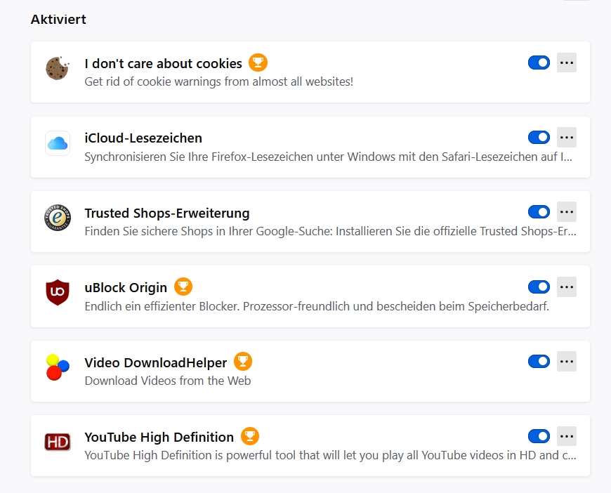The width and height of the screenshot is (611, 493).
Task: Click the trophy badge next to YouTube High Definition
Action: click(x=250, y=436)
